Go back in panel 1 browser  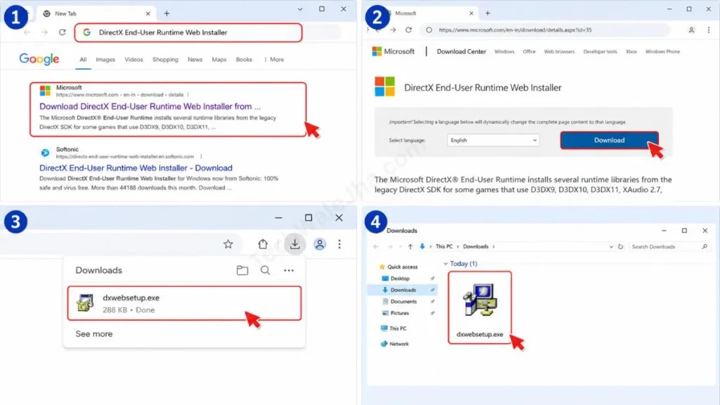pos(27,32)
